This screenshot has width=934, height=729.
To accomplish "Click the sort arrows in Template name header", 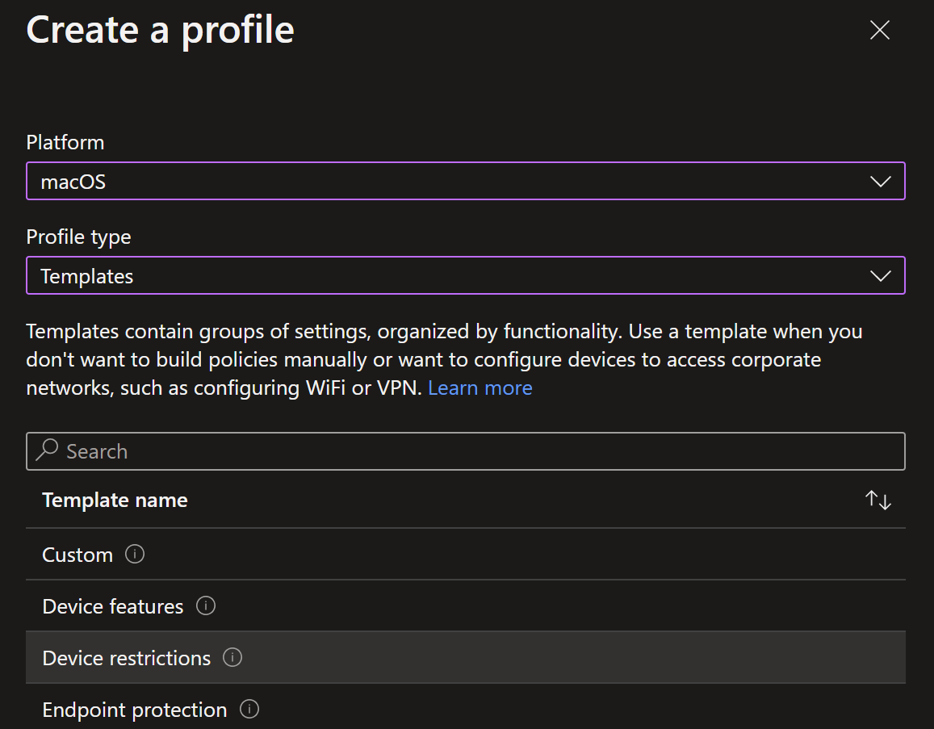I will tap(878, 500).
